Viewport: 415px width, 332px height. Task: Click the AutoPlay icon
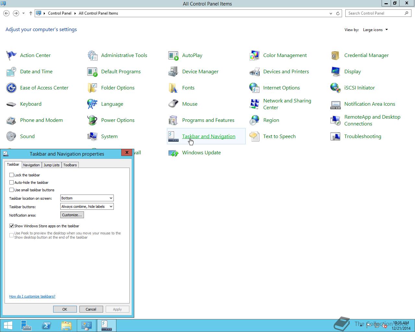pos(173,55)
